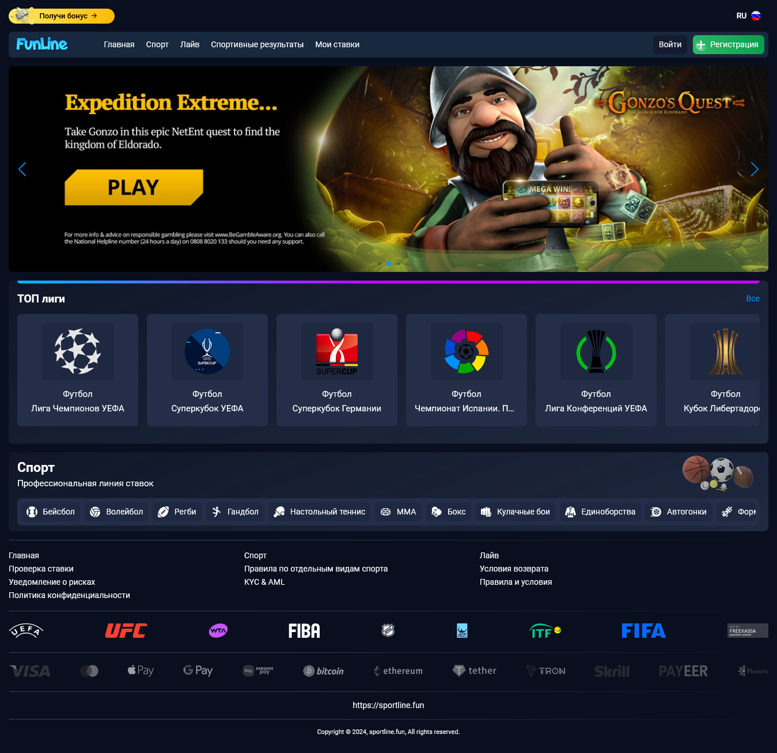777x753 pixels.
Task: Open the Спорт menu item in header
Action: [x=157, y=44]
